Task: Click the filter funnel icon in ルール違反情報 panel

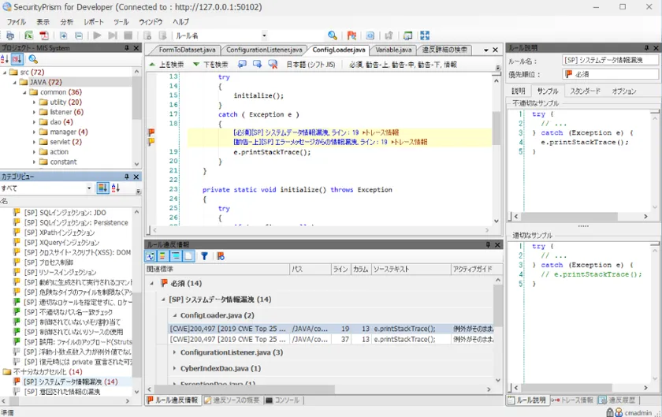Action: pos(204,256)
